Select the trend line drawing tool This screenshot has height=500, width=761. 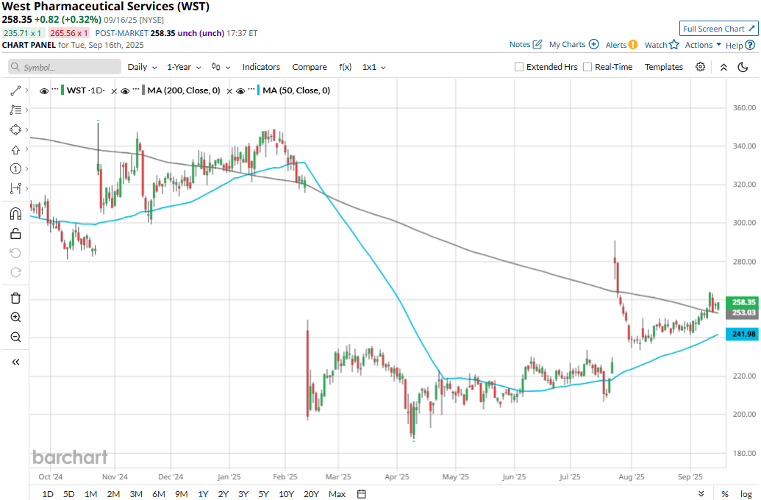coord(15,90)
